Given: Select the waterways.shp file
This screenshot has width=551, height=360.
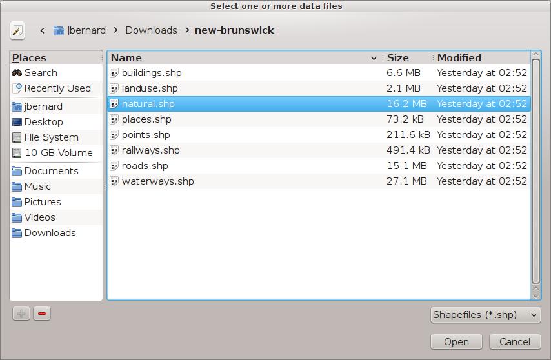Looking at the screenshot, I should [157, 181].
